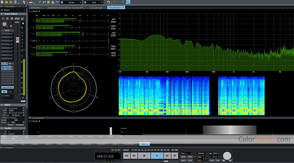The width and height of the screenshot is (294, 163).
Task: Mute the Drums track with the M button
Action: (x=11, y=19)
